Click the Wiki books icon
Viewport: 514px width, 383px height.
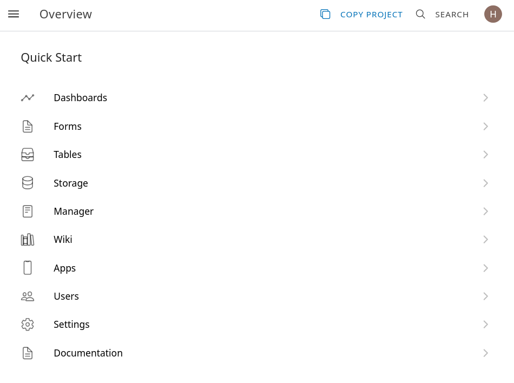tap(28, 240)
